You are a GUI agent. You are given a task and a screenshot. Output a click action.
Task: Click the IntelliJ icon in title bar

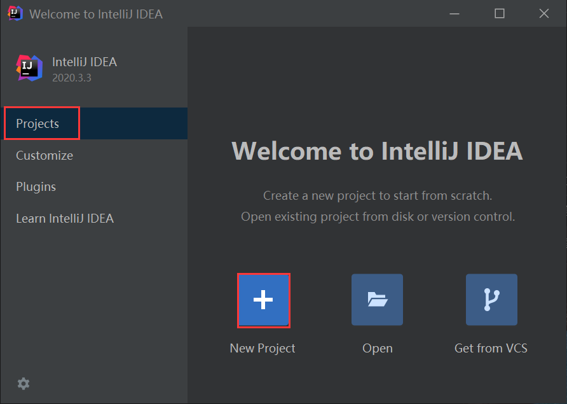point(15,14)
